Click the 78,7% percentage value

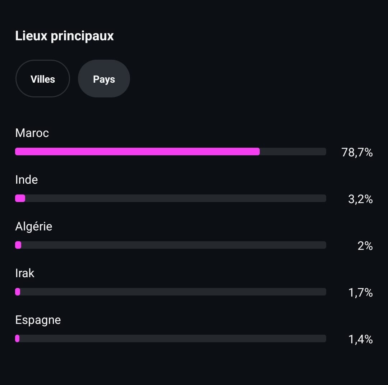357,152
